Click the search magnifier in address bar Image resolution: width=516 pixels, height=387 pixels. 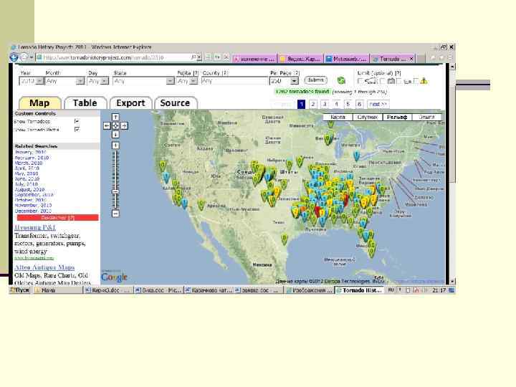pos(193,57)
